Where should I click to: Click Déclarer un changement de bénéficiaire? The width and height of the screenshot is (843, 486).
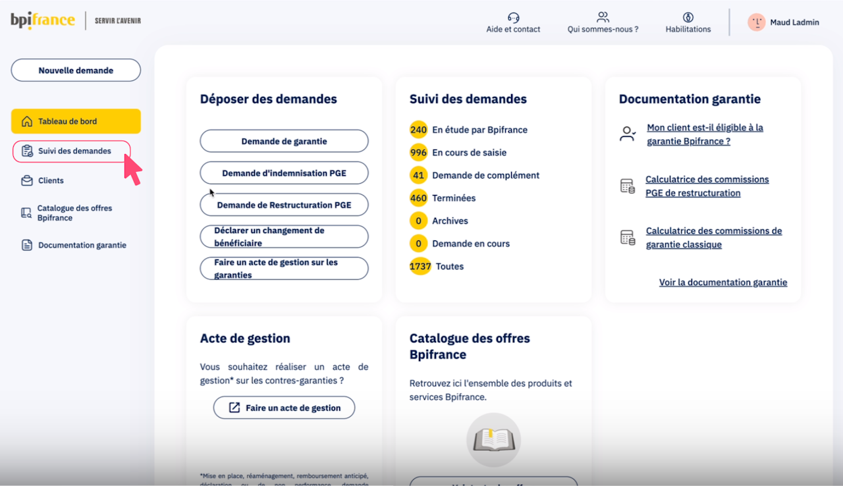pos(284,236)
